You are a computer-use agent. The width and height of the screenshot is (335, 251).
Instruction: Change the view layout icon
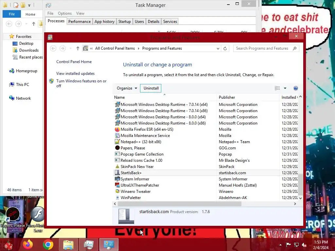(277, 88)
